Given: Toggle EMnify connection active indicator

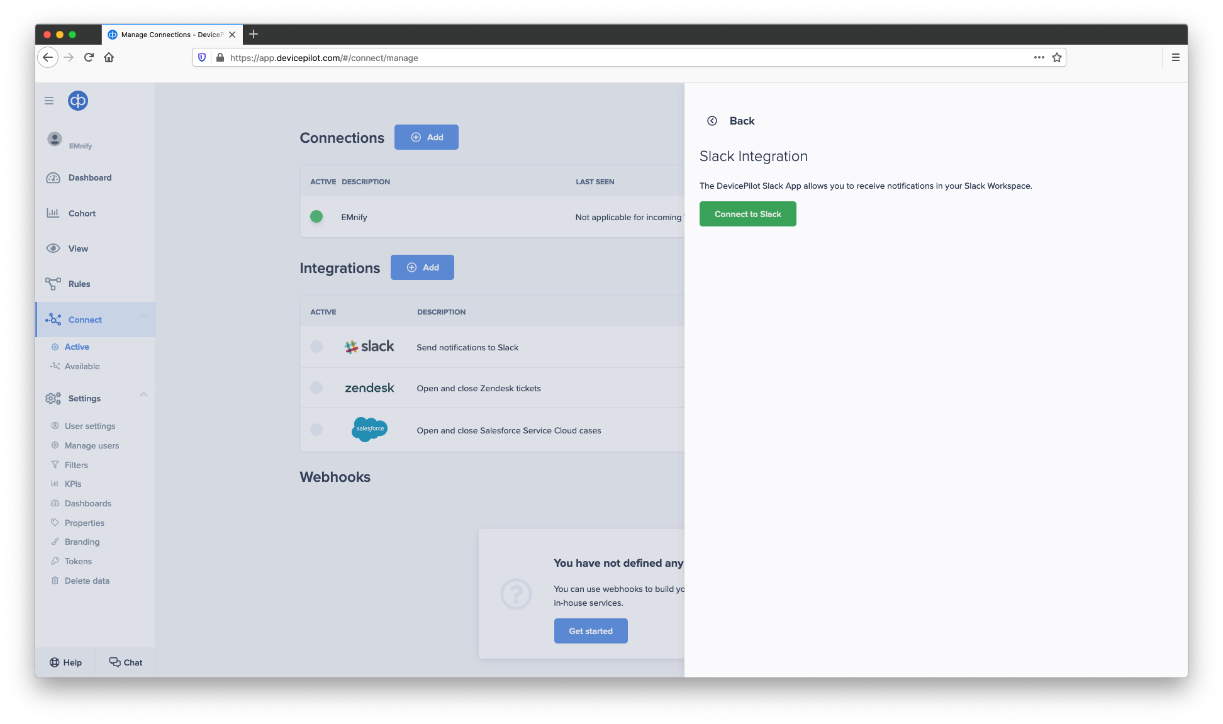Looking at the screenshot, I should (316, 216).
